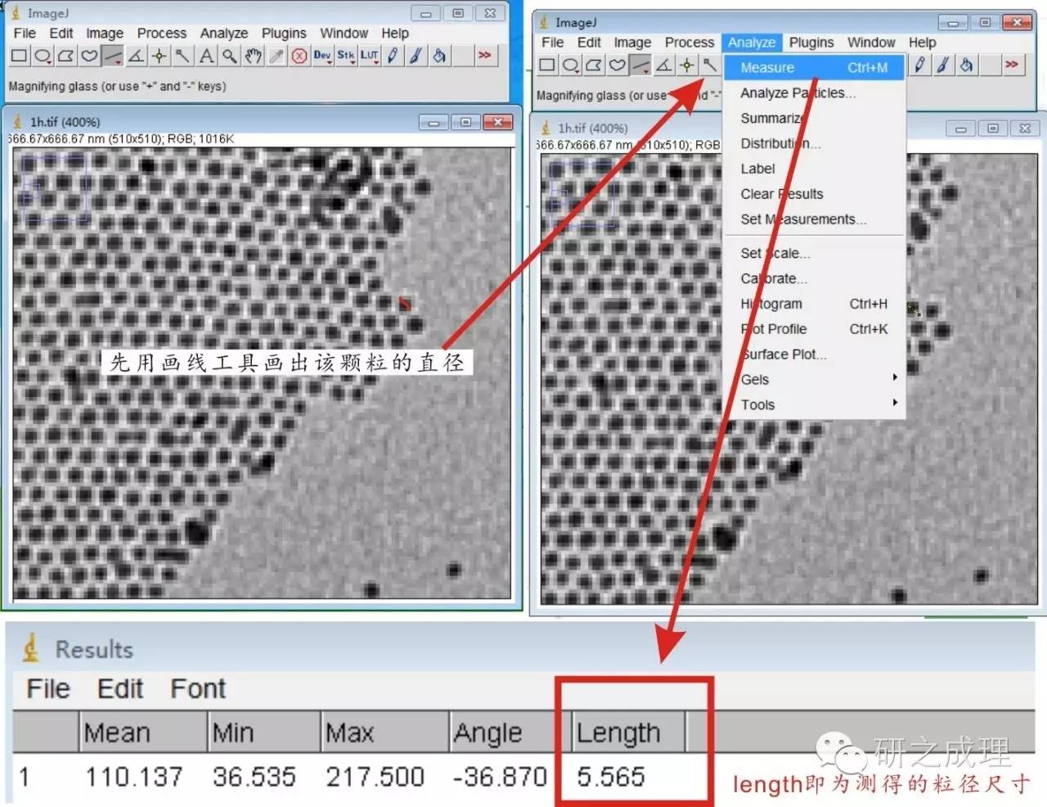Open the Stk stacks menu dropdown
This screenshot has height=807, width=1047.
coord(346,56)
